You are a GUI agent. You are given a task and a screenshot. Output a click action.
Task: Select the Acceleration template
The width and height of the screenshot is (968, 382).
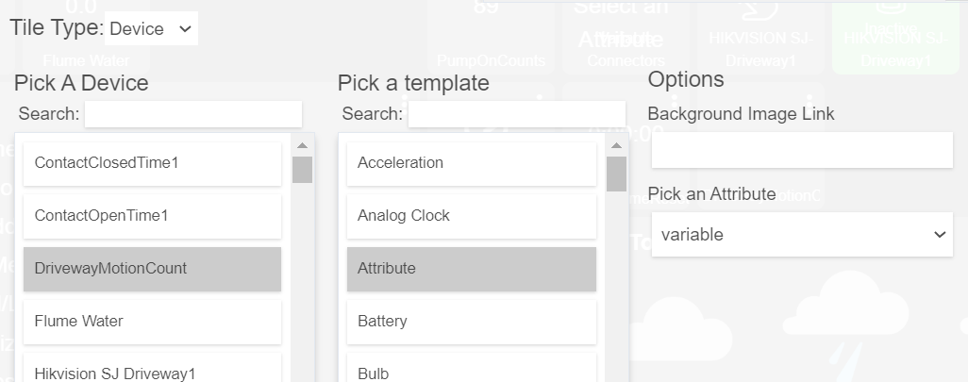(472, 163)
